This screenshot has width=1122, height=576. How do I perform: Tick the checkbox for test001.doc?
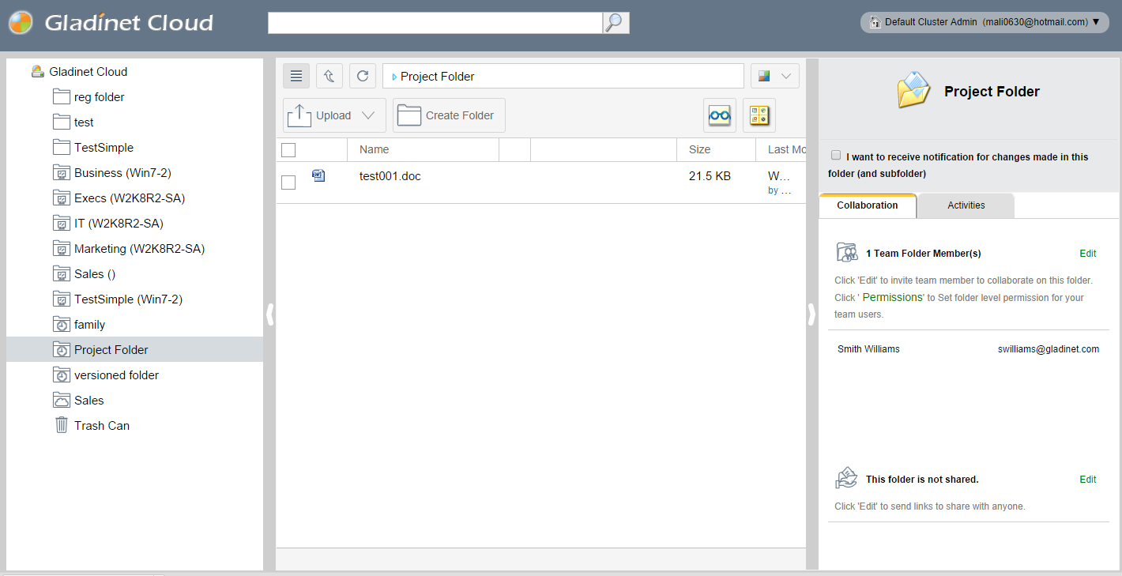(x=288, y=183)
